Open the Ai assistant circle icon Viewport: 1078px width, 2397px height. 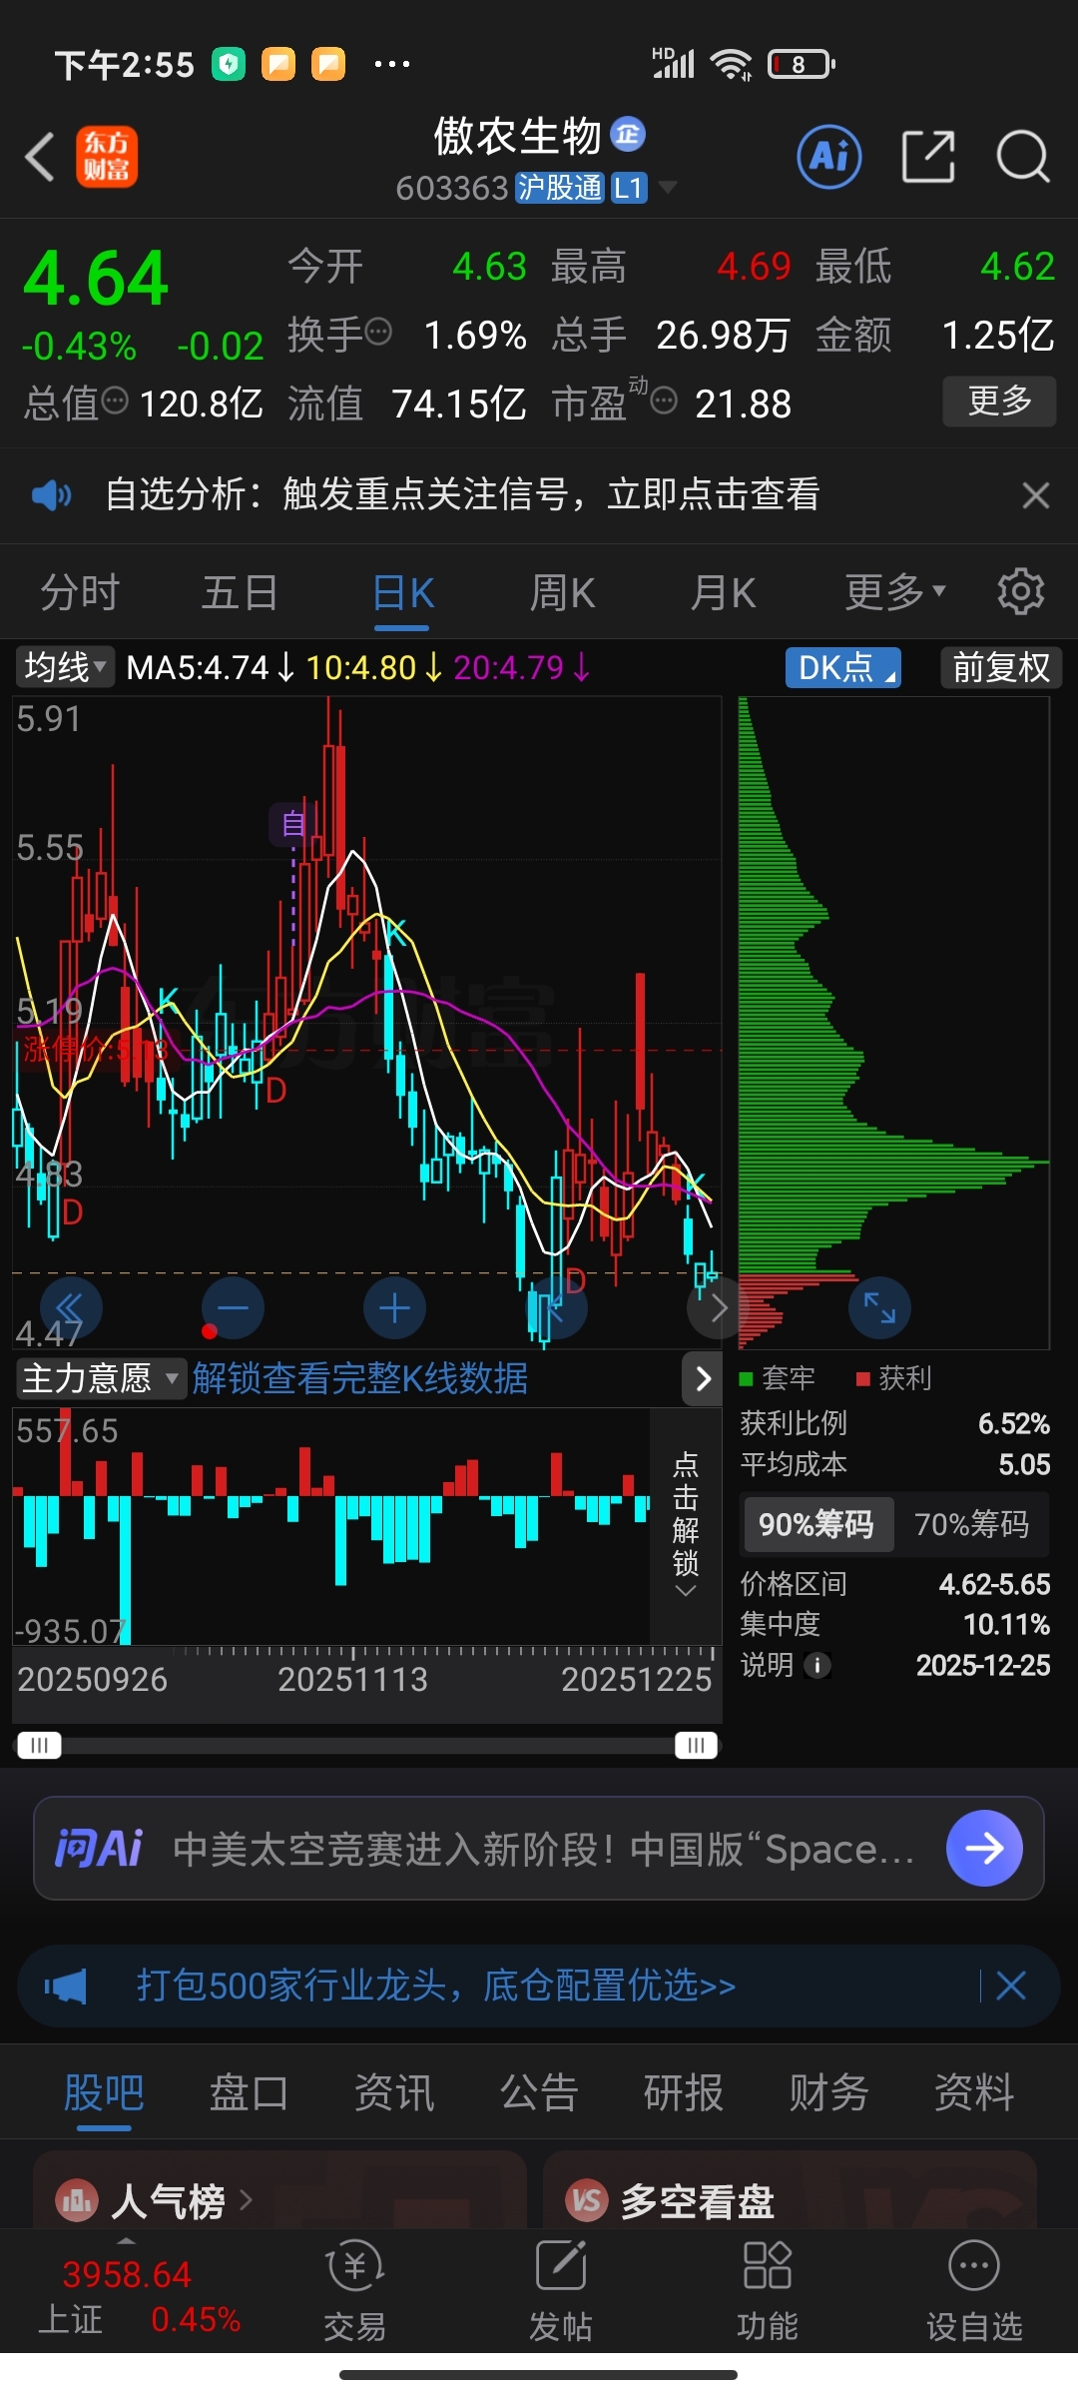point(829,157)
